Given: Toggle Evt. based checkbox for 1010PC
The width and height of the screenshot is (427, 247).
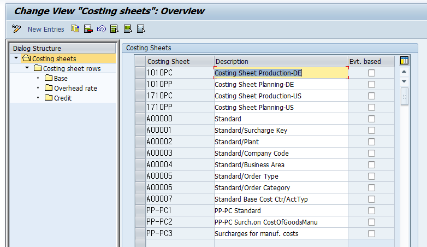Looking at the screenshot, I should (371, 73).
